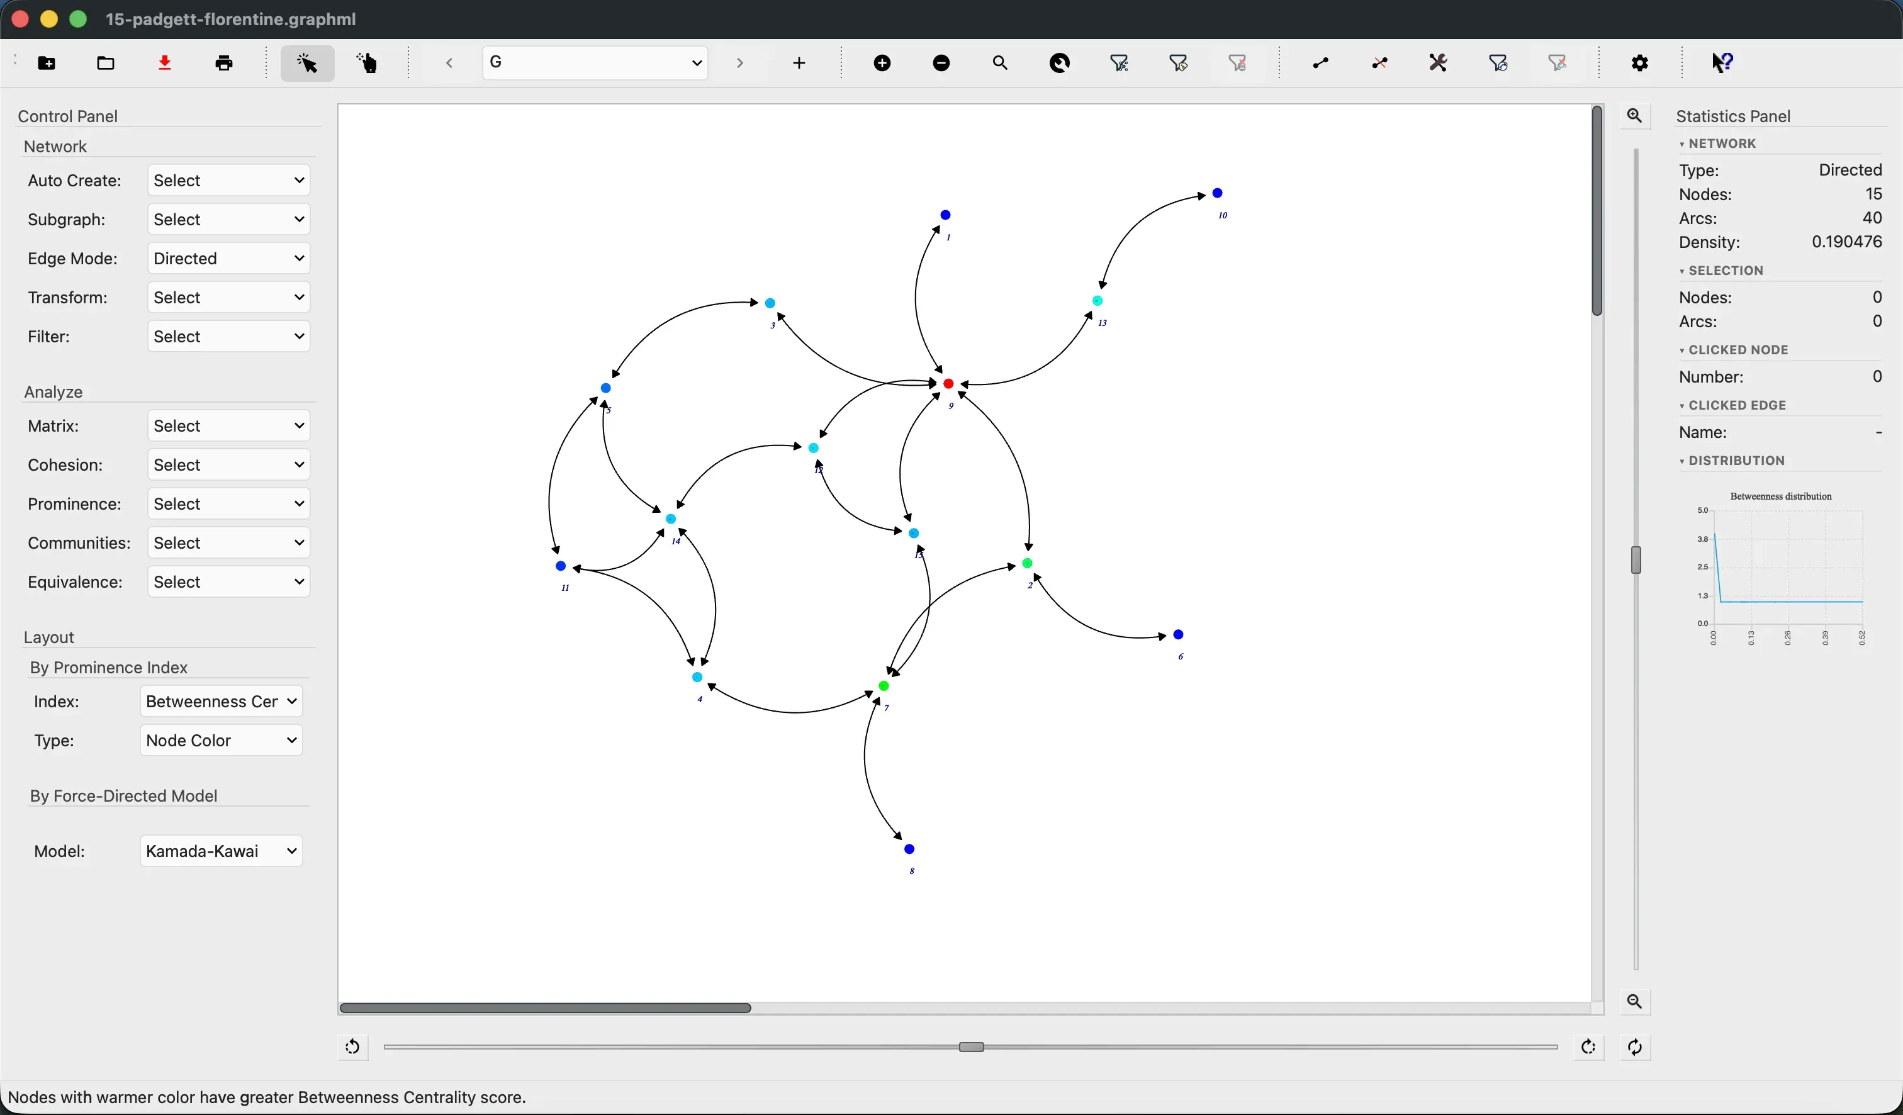This screenshot has height=1115, width=1903.
Task: Change force-directed Model Kamada-Kawai
Action: (222, 851)
